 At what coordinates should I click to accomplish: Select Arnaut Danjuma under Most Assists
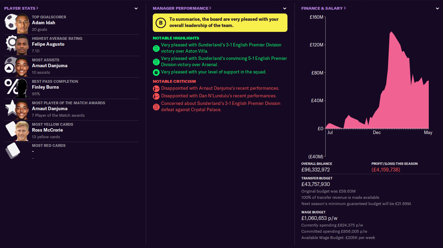[x=50, y=65]
